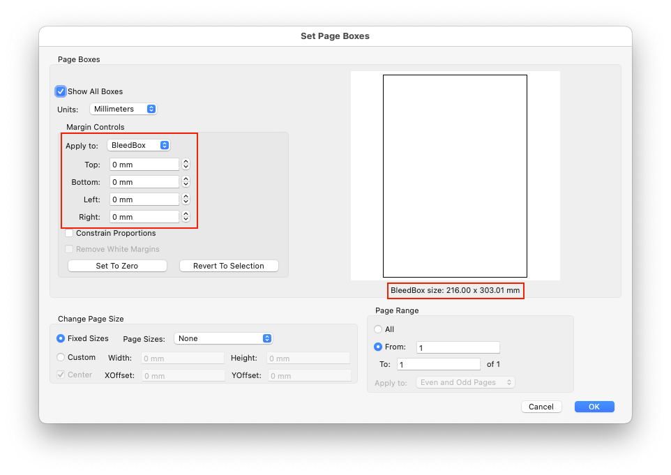
Task: Open the Page Sizes dropdown showing None
Action: (x=223, y=338)
